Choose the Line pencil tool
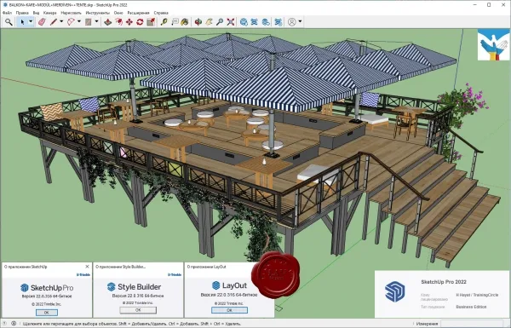The image size is (511, 328). click(54, 22)
